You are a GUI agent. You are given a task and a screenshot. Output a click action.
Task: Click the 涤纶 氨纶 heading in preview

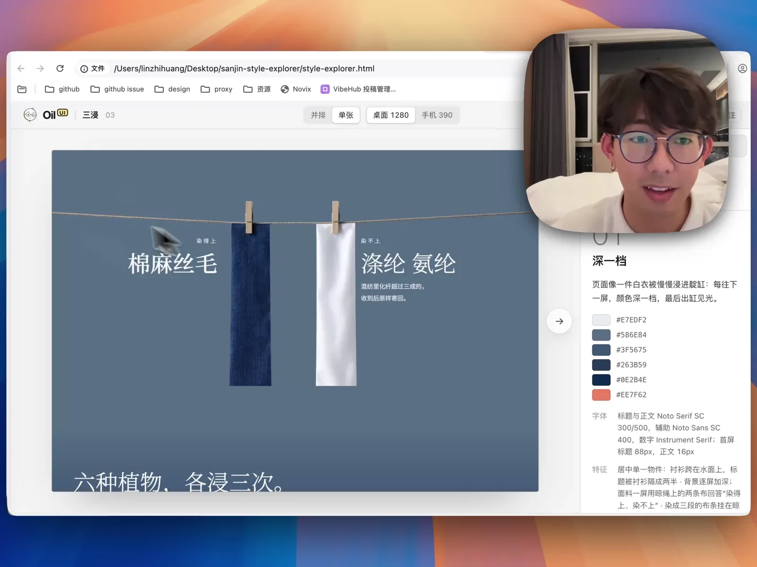(408, 264)
